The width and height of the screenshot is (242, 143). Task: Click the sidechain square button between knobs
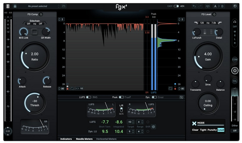pyautogui.click(x=35, y=32)
